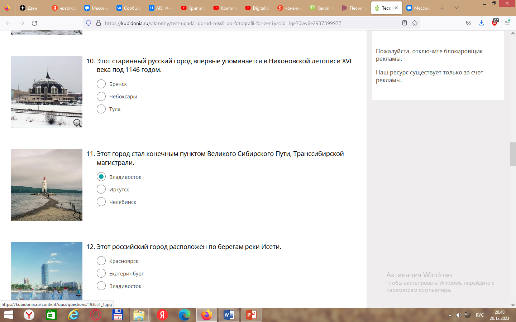Click the browser reload page button
Image resolution: width=516 pixels, height=322 pixels.
(x=34, y=23)
